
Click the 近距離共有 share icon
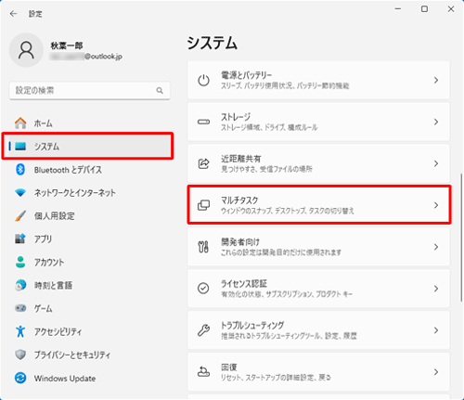point(203,163)
